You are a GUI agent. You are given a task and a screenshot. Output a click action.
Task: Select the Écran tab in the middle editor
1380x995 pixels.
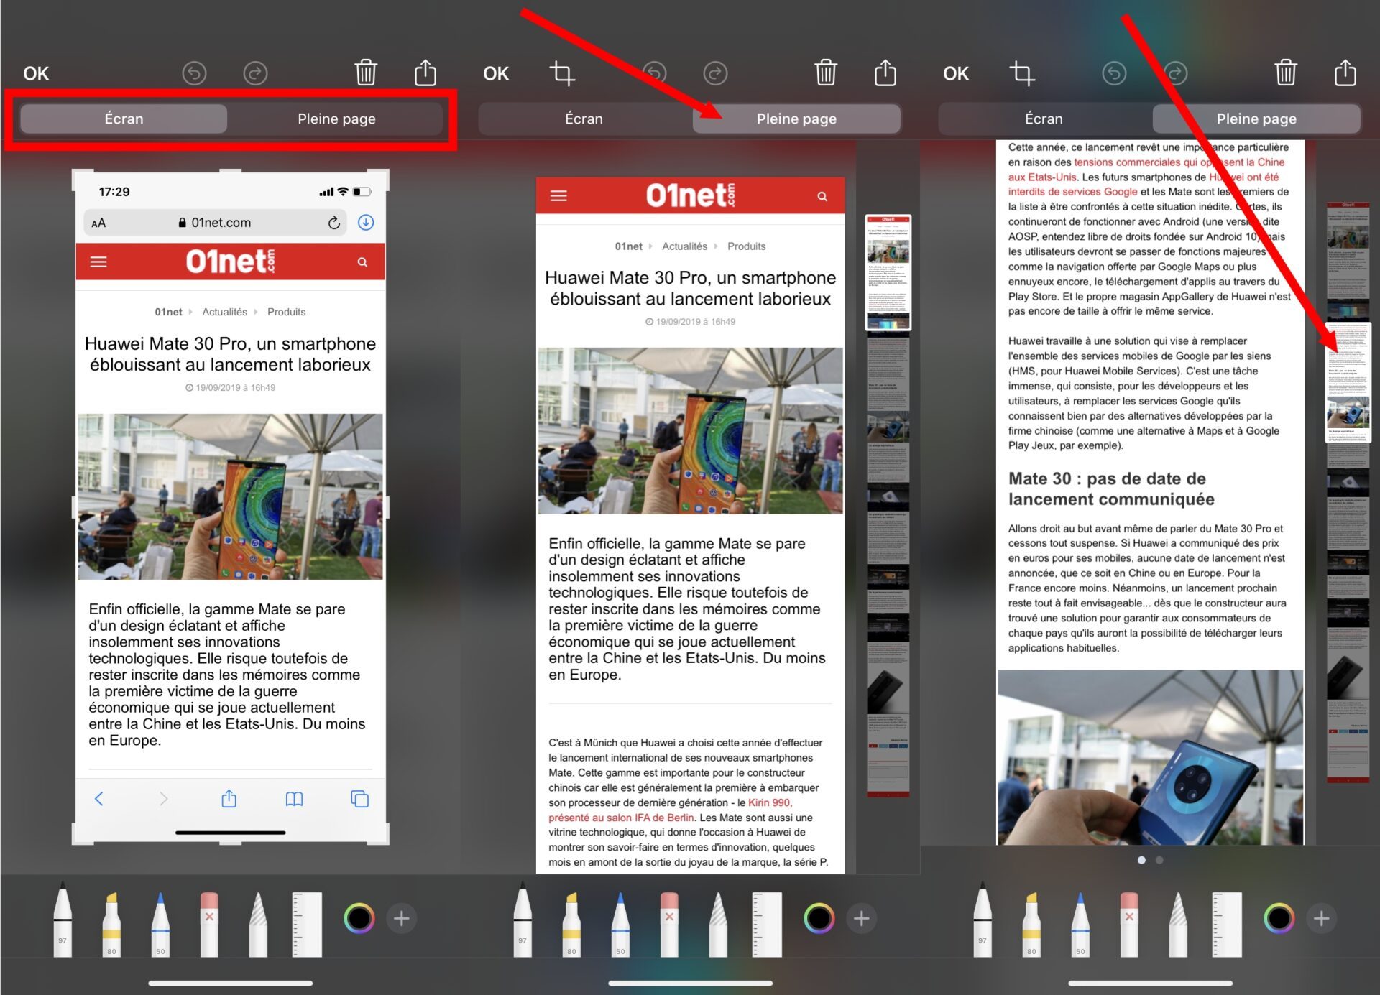pos(584,119)
